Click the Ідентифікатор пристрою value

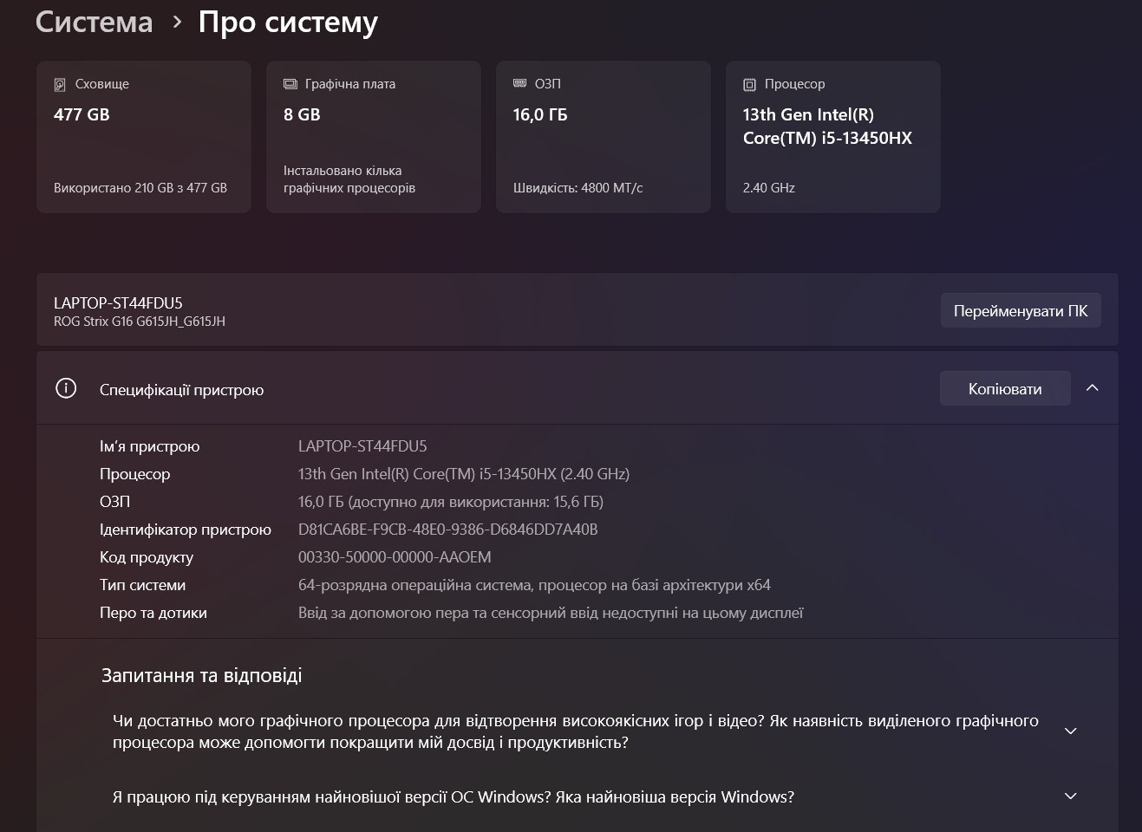pos(447,530)
